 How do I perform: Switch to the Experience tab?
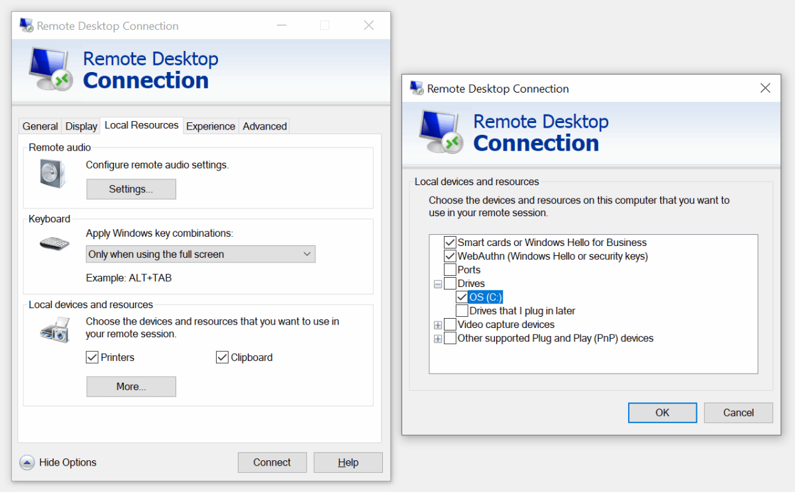(x=211, y=126)
